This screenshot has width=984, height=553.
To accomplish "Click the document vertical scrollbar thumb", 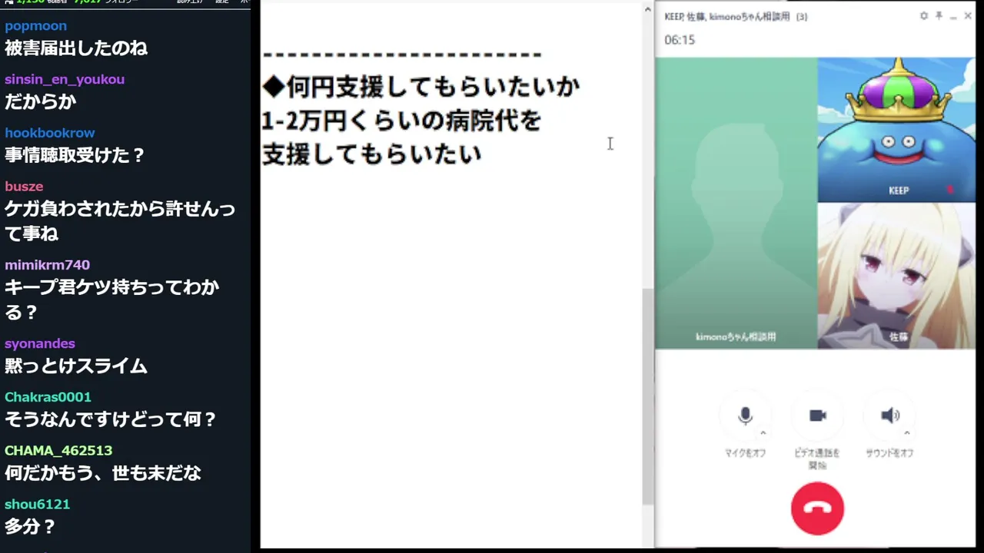I will pyautogui.click(x=648, y=396).
